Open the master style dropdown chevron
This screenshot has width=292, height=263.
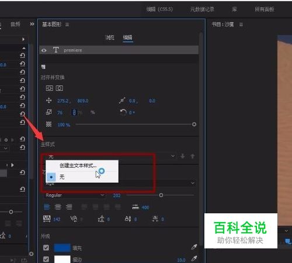click(x=173, y=156)
